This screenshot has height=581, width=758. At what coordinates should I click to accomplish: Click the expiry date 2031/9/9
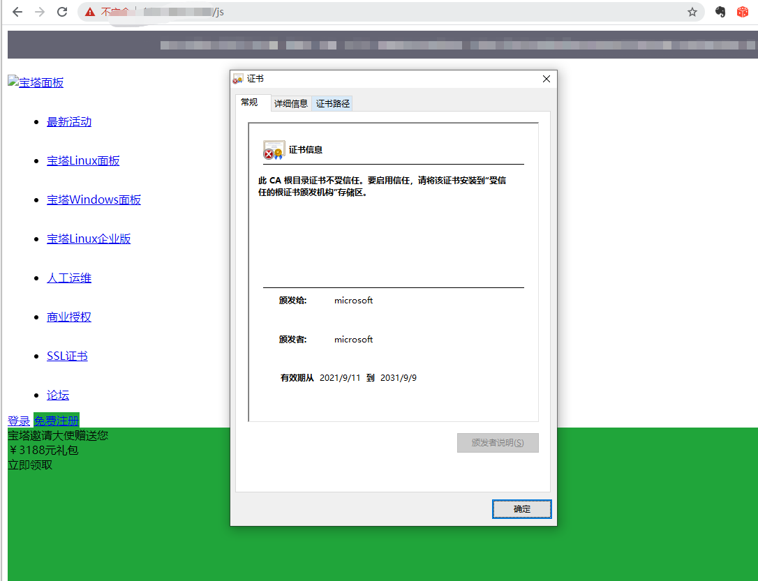399,377
